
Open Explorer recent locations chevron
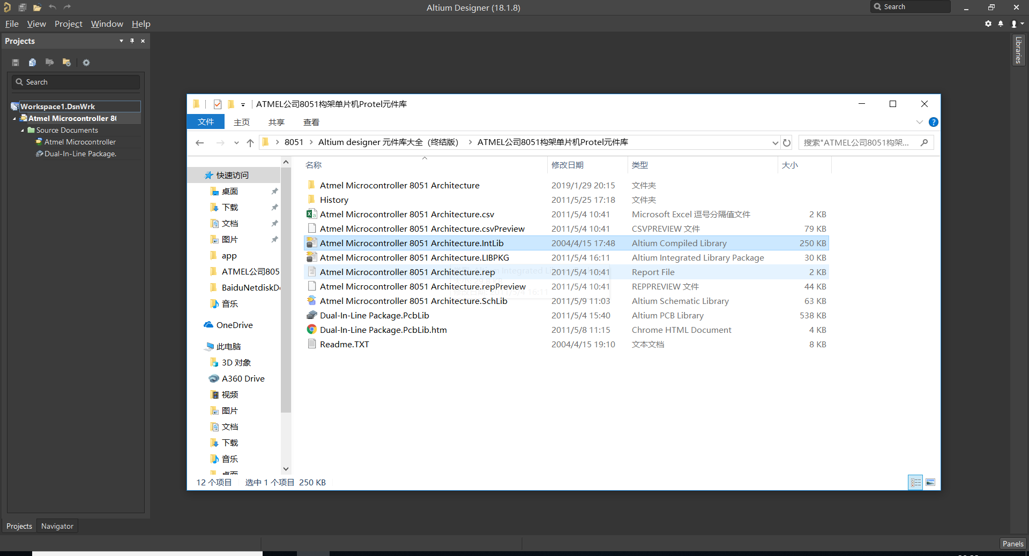pyautogui.click(x=236, y=143)
